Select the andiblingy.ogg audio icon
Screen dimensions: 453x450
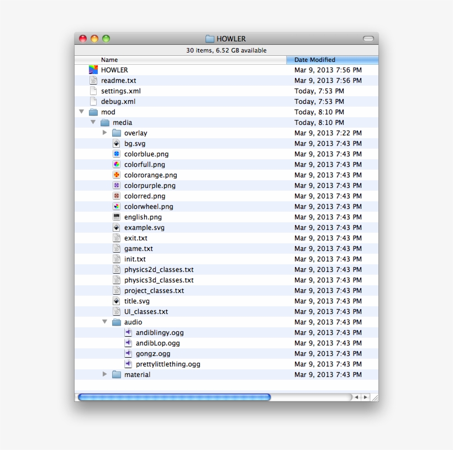128,333
